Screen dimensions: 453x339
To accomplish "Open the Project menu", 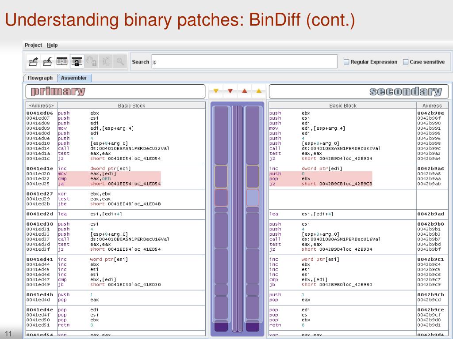I will [33, 45].
